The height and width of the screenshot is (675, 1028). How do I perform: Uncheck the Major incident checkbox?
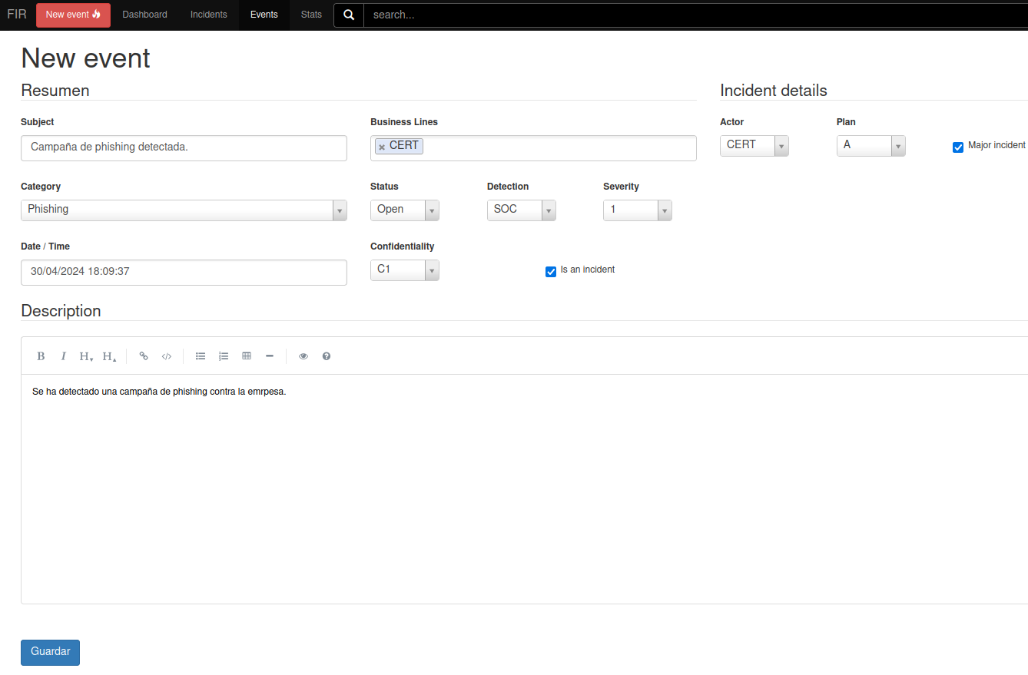(958, 147)
